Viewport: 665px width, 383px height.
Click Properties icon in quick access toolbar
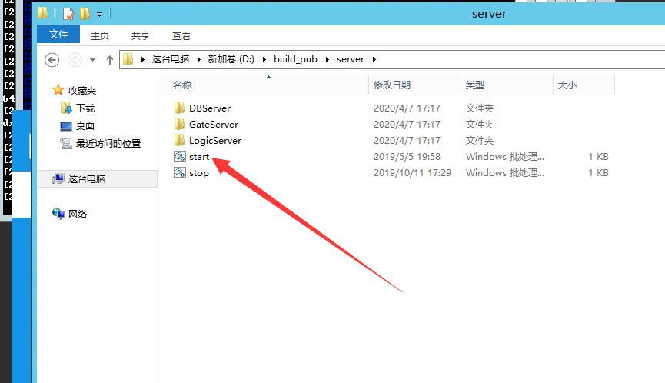coord(68,13)
